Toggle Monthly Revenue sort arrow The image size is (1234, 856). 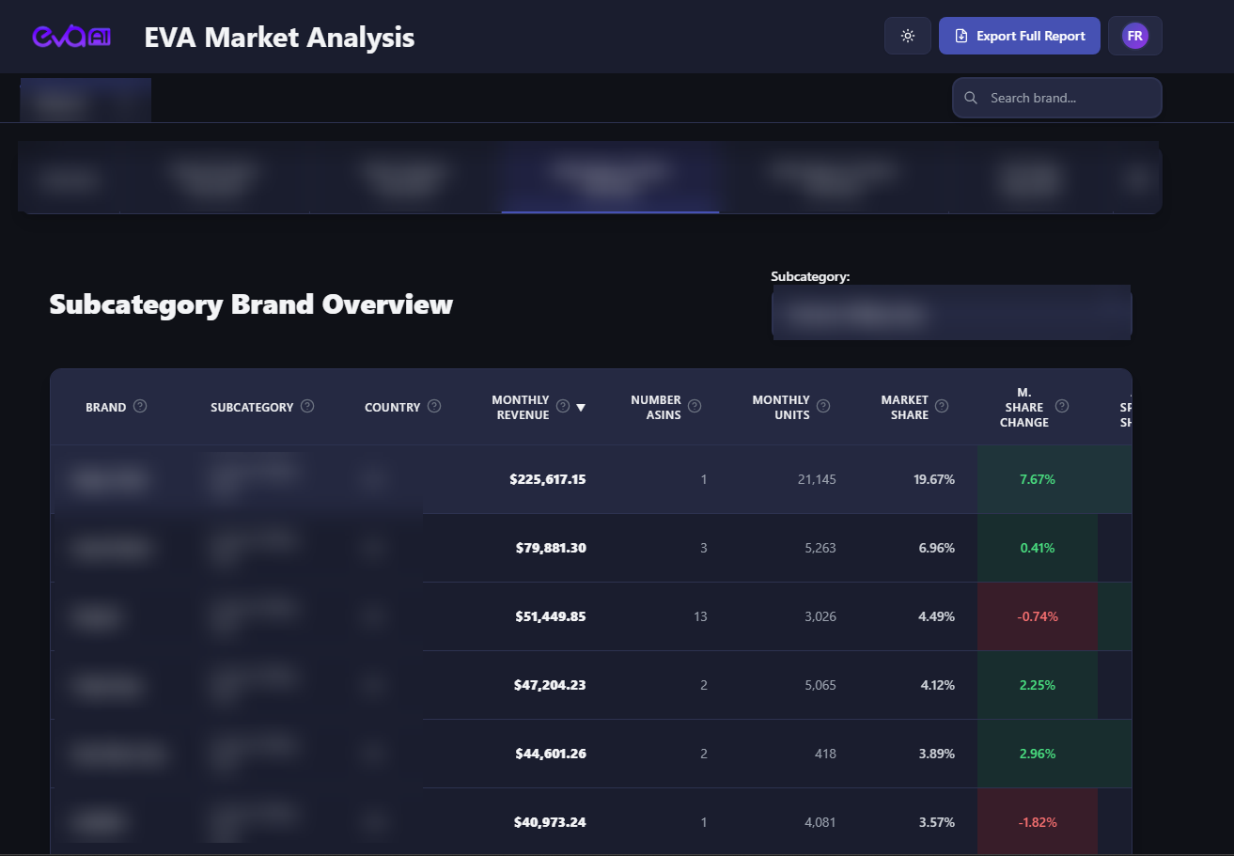point(581,407)
